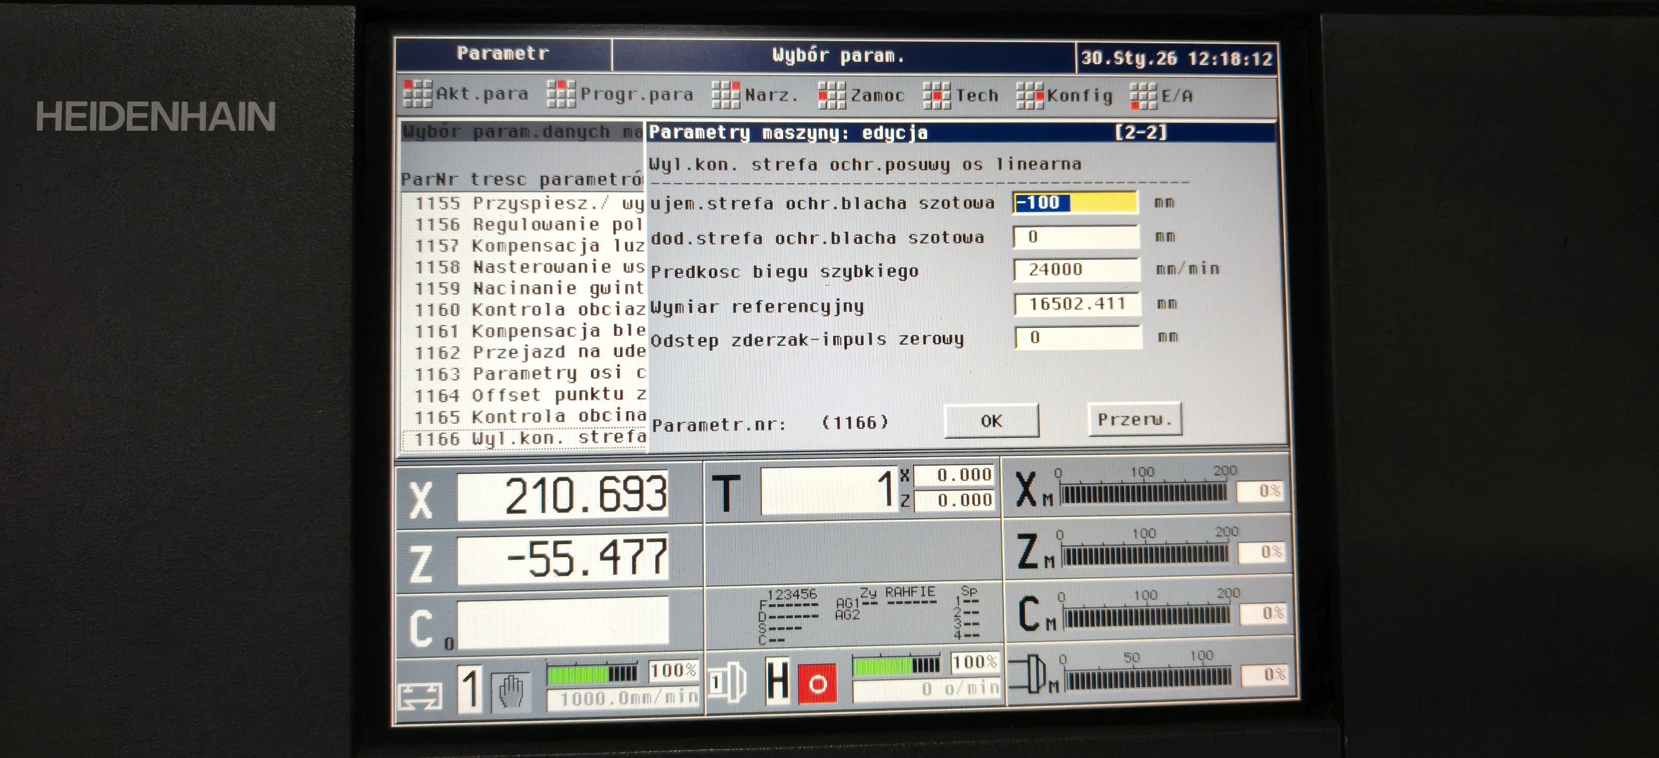Screen dimensions: 1659x758
Task: Cancel editing with Przerw. button
Action: click(1135, 419)
